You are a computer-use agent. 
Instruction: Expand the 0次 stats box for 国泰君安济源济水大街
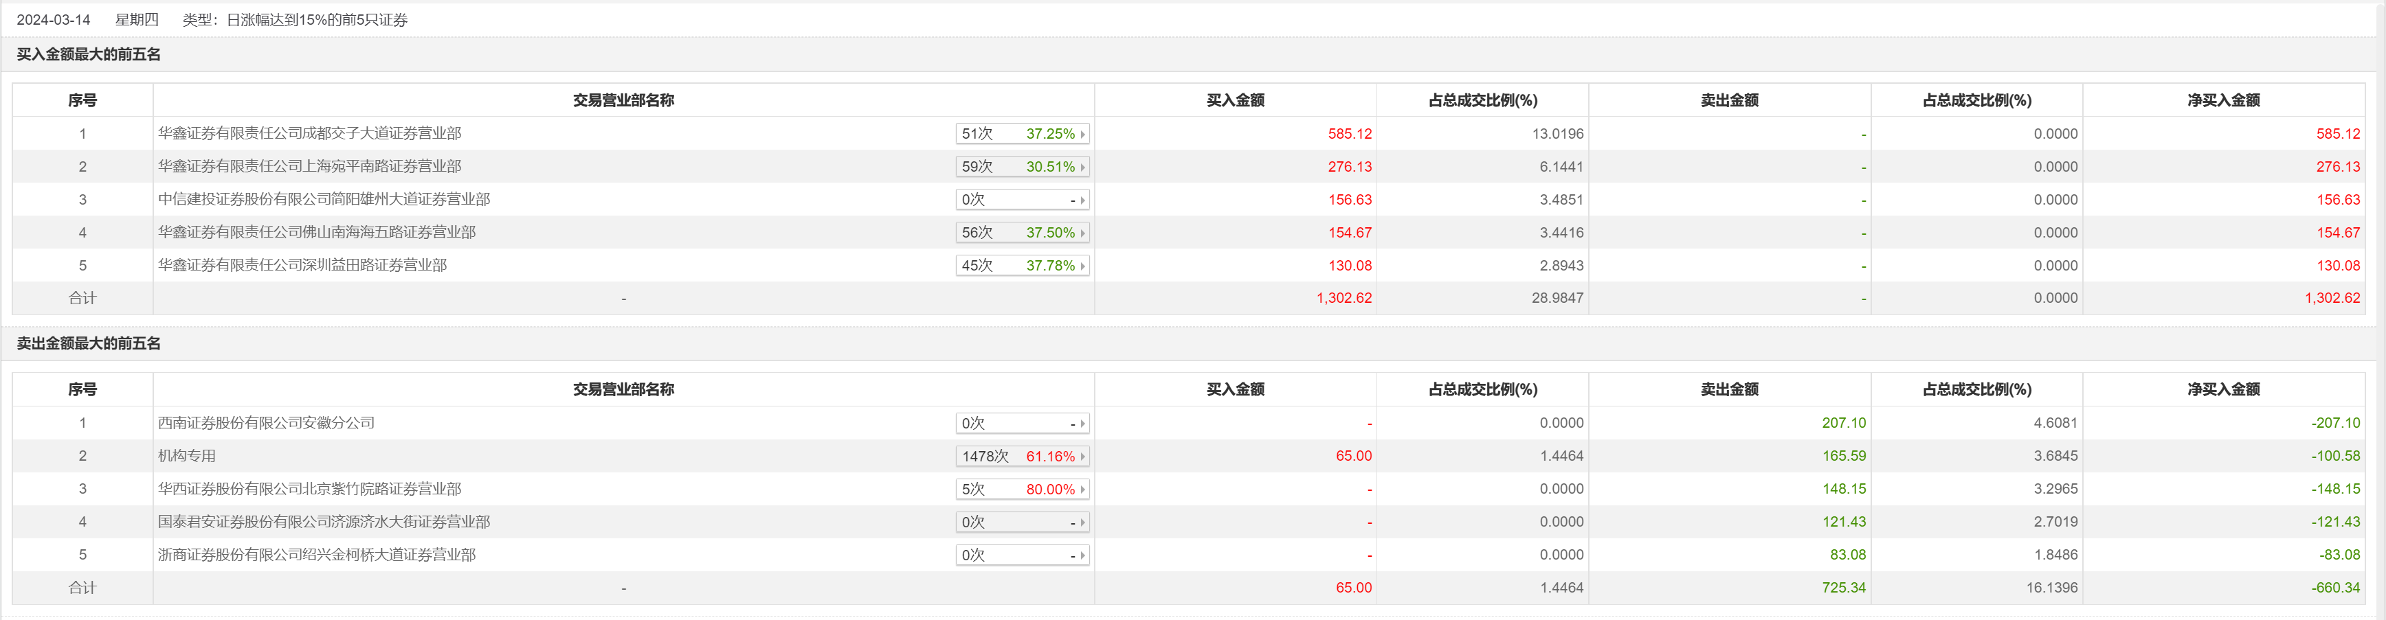(1022, 523)
